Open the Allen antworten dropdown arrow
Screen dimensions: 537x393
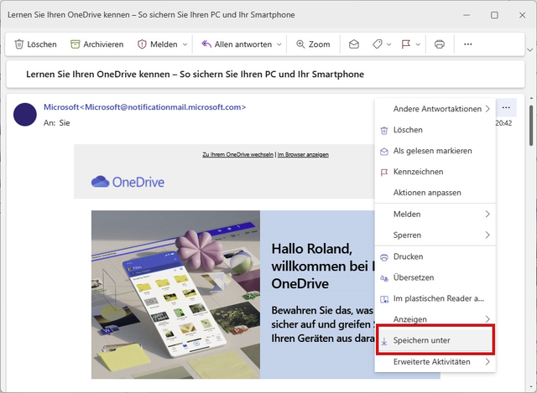point(279,44)
